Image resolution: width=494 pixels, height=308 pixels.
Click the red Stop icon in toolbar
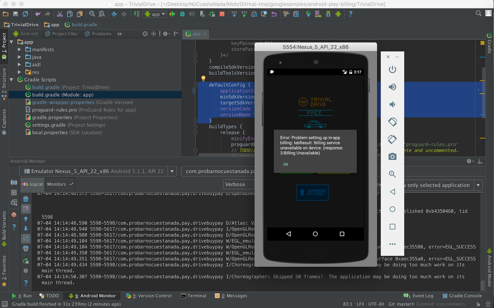point(222,14)
